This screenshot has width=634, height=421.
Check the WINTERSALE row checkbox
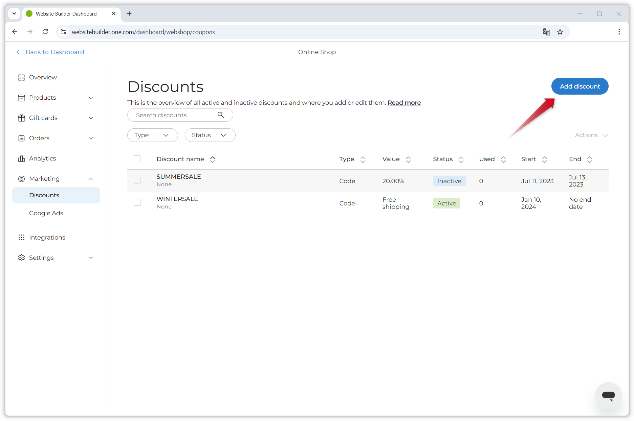[137, 202]
